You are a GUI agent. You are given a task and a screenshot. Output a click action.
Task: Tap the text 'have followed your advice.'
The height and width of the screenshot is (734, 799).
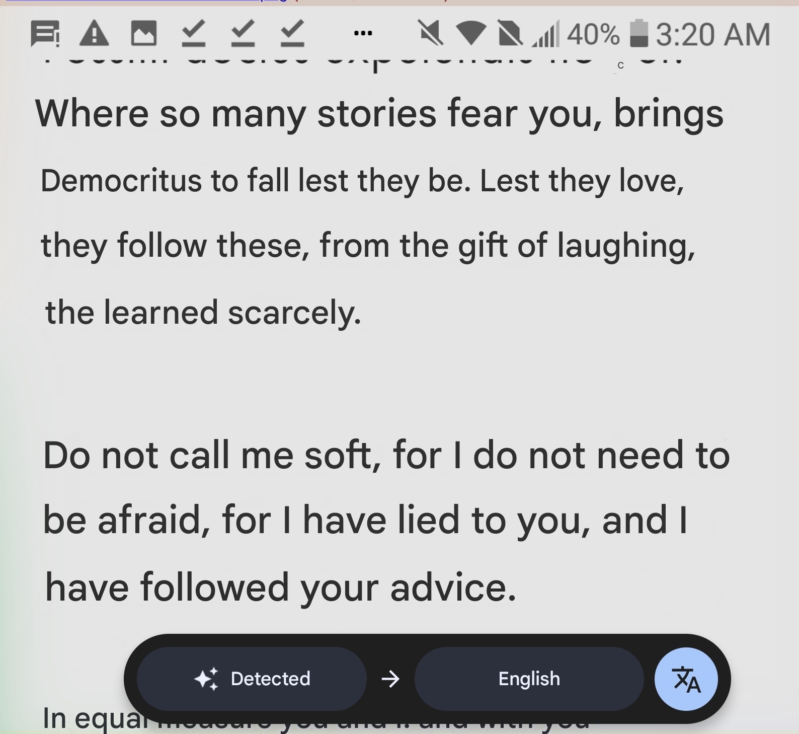pos(281,588)
